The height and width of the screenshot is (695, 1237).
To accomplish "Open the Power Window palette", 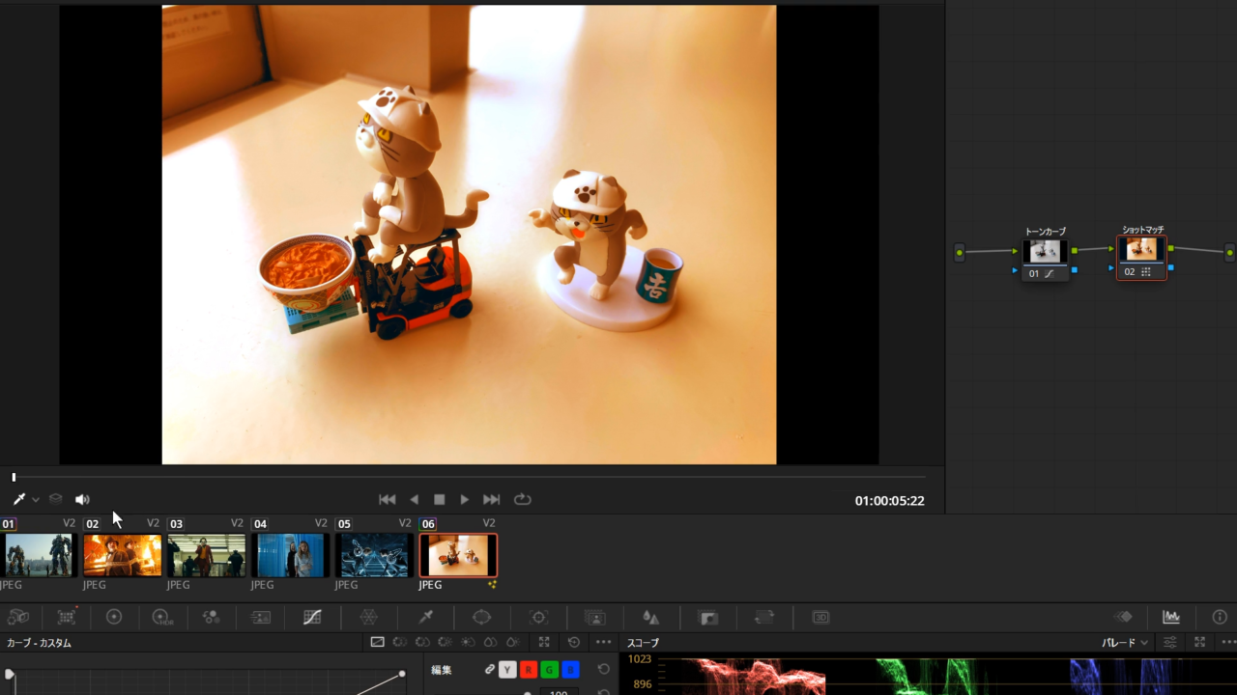I will coord(481,617).
